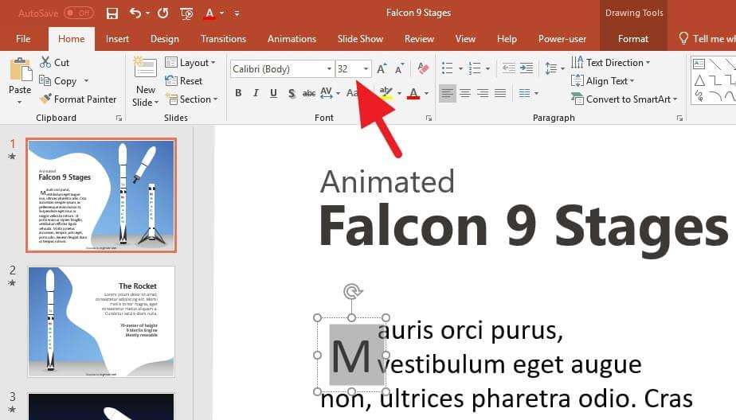Align text right

483,93
